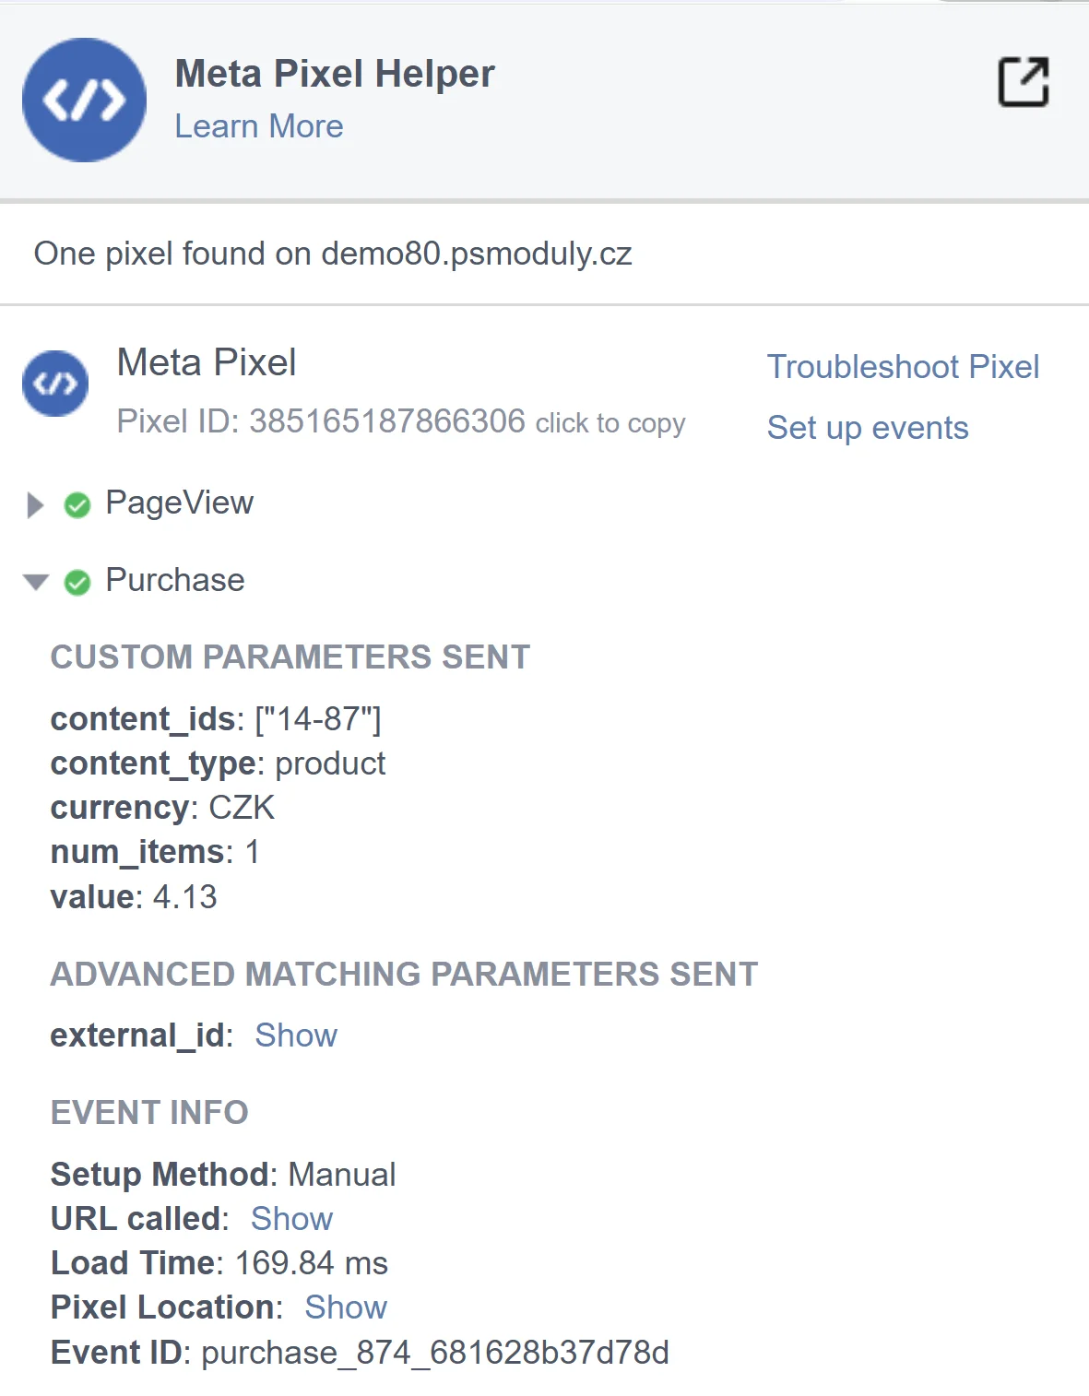
Task: Show the external_id value
Action: tap(296, 1035)
